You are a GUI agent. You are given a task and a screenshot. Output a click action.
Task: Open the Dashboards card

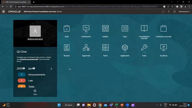[86, 31]
